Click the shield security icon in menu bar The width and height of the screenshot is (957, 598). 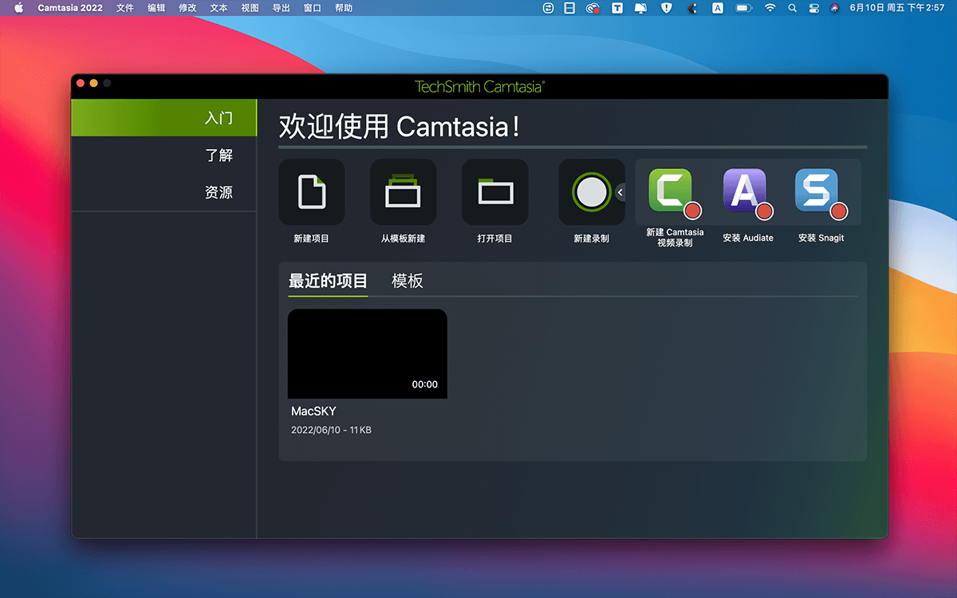(x=667, y=8)
